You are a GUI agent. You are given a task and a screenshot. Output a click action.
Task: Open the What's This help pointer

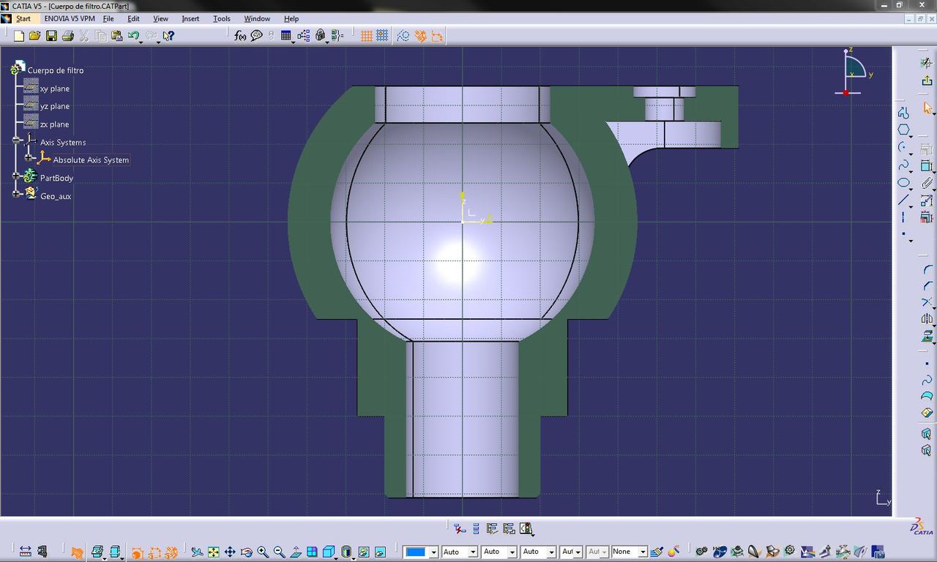[168, 35]
